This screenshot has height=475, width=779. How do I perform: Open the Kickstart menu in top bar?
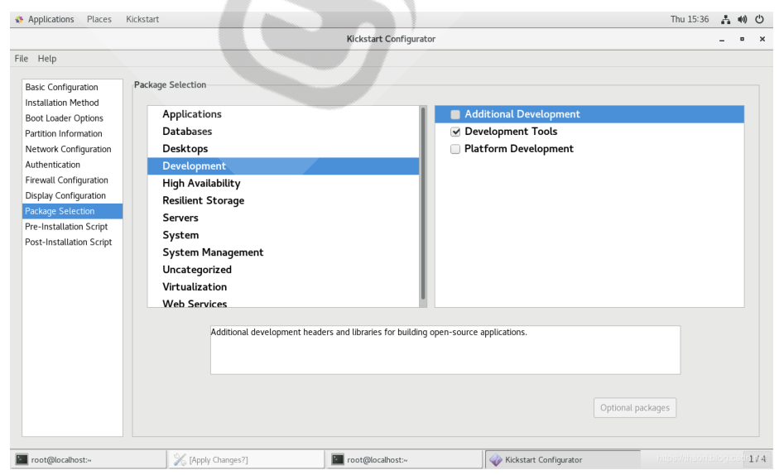pyautogui.click(x=142, y=19)
